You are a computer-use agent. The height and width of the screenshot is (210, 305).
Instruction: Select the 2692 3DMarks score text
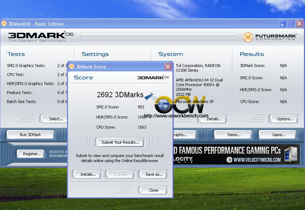coord(120,95)
